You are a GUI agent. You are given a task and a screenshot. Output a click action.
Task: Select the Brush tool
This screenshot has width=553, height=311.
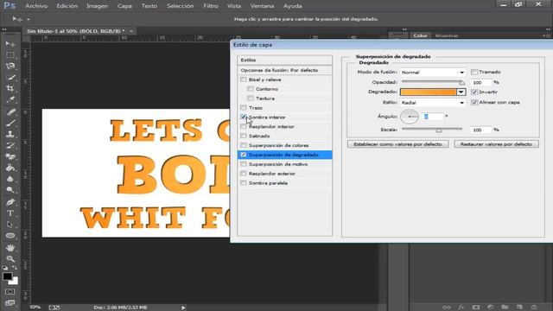(10, 123)
